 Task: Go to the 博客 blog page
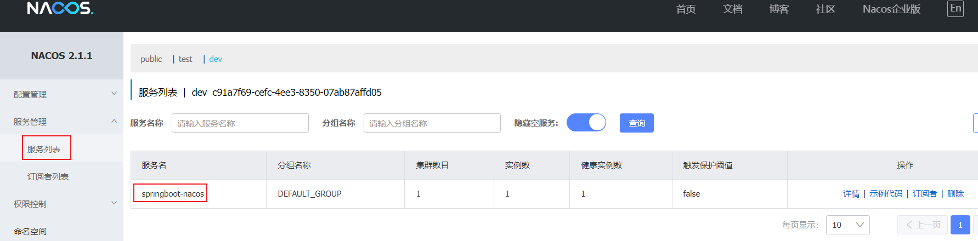[x=779, y=9]
